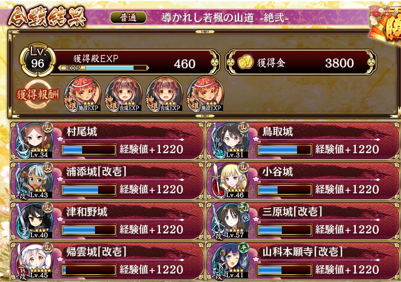
Task: Click 浦添城[改壱] character portrait
Action: tap(34, 181)
